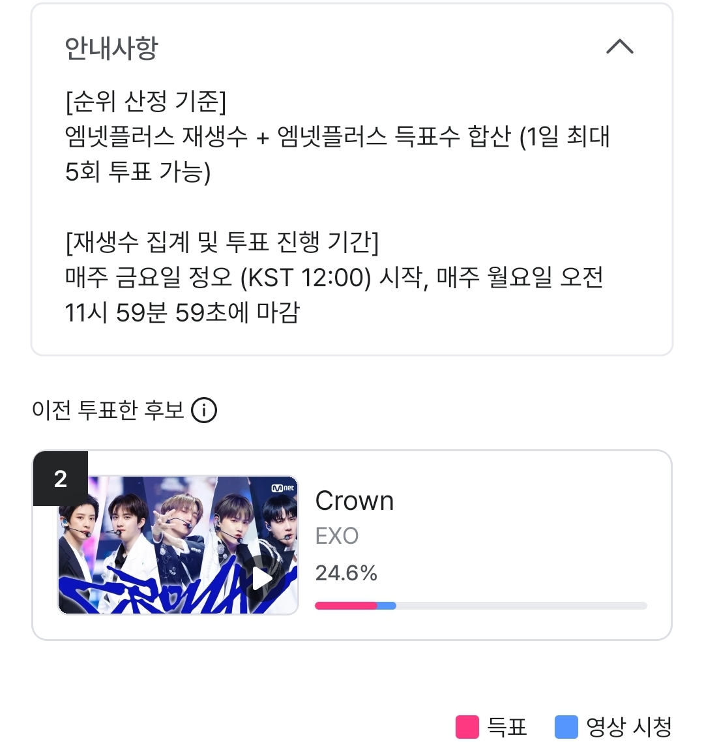Click the EXO artist name

[337, 536]
